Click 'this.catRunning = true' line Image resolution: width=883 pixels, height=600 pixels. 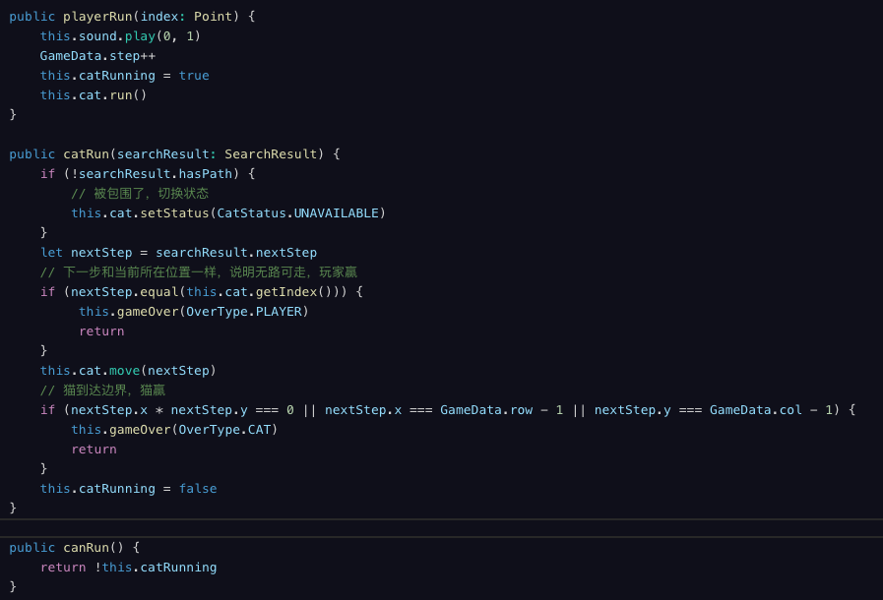(124, 76)
